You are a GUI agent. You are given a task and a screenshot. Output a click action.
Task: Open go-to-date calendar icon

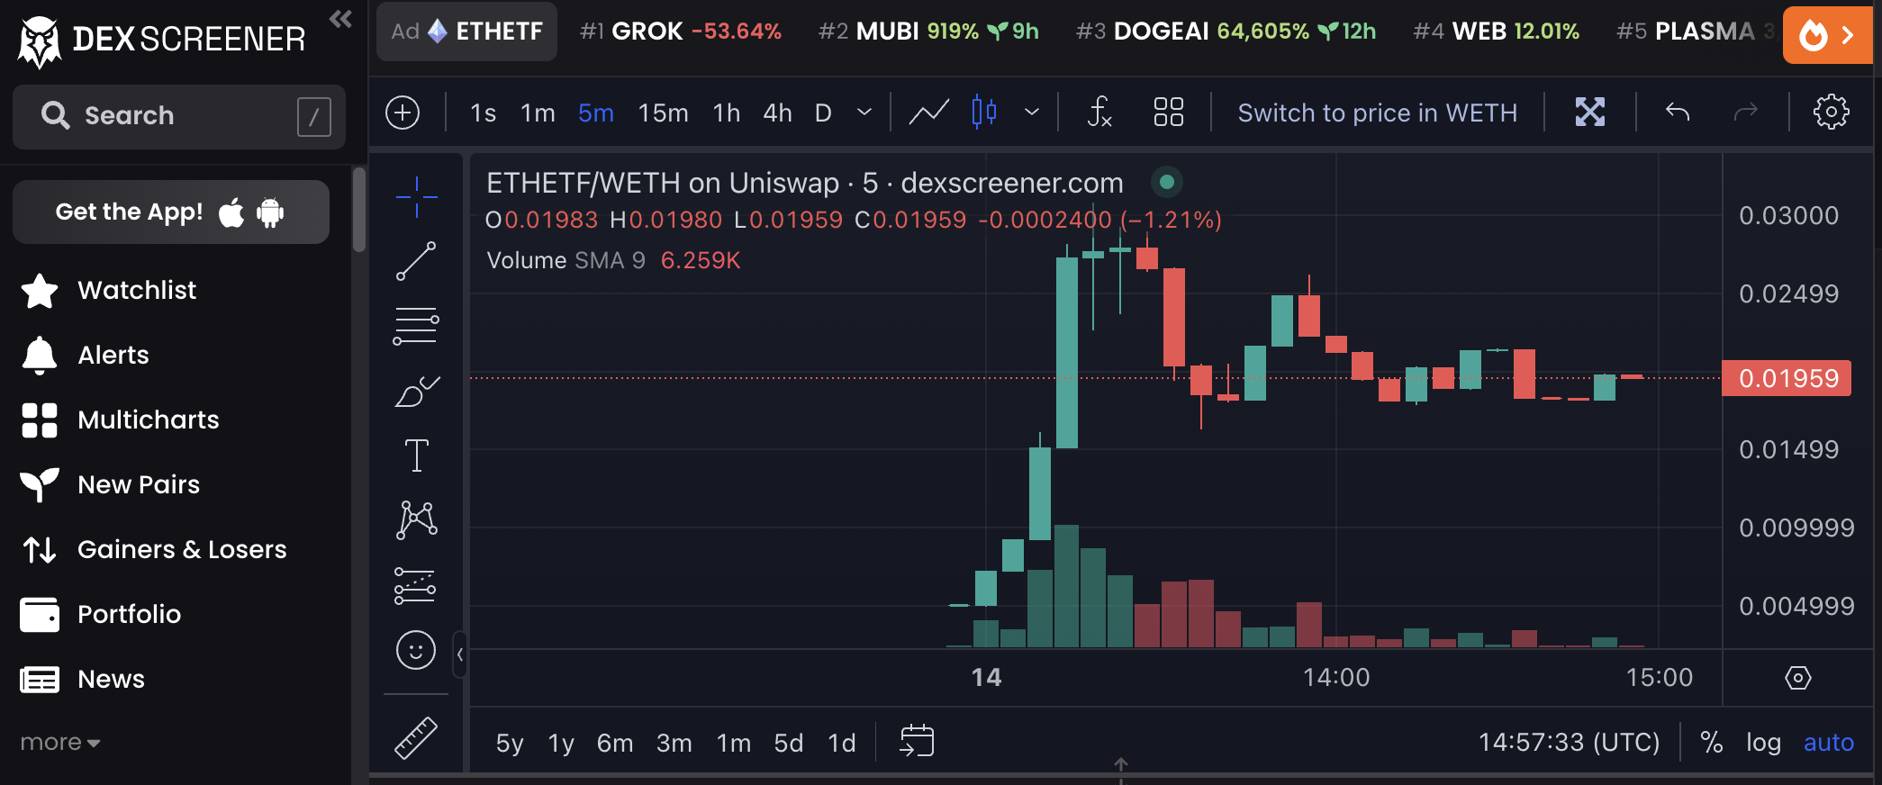[917, 741]
